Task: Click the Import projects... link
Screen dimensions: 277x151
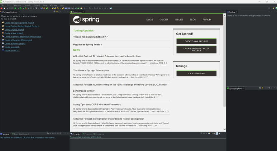Action: point(12,50)
